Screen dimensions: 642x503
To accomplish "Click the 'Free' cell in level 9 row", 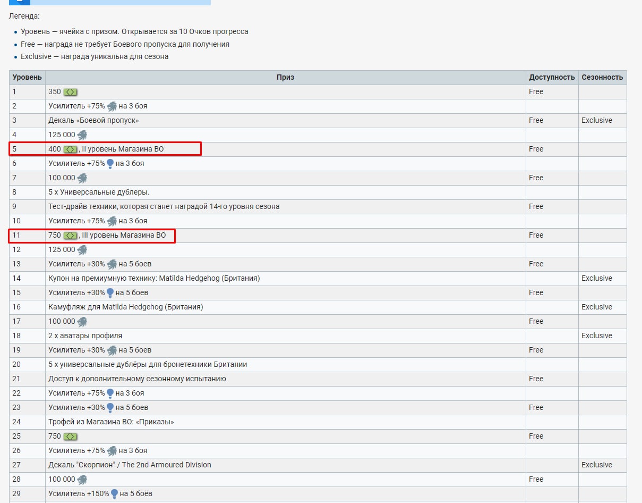I will tap(552, 207).
